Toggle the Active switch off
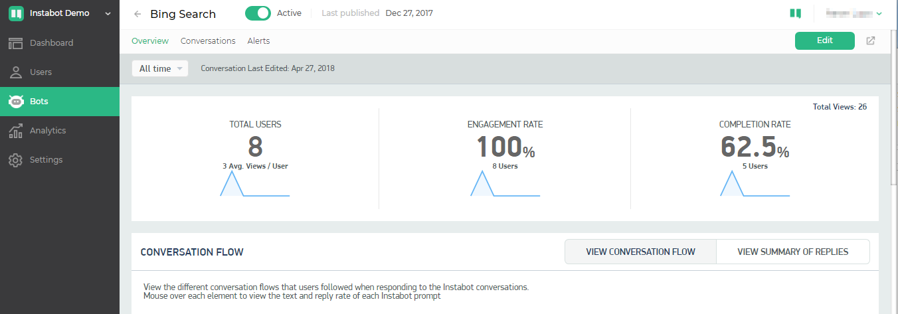 [x=258, y=13]
